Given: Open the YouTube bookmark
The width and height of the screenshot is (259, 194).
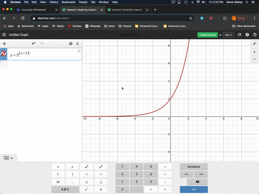Looking at the screenshot, I should pyautogui.click(x=74, y=26).
